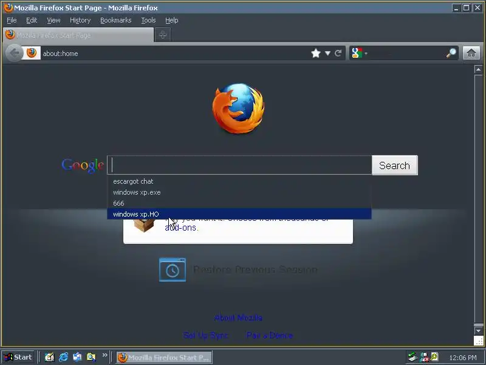The image size is (486, 365).
Task: Expand hidden quick launch items chevron
Action: [x=104, y=355]
